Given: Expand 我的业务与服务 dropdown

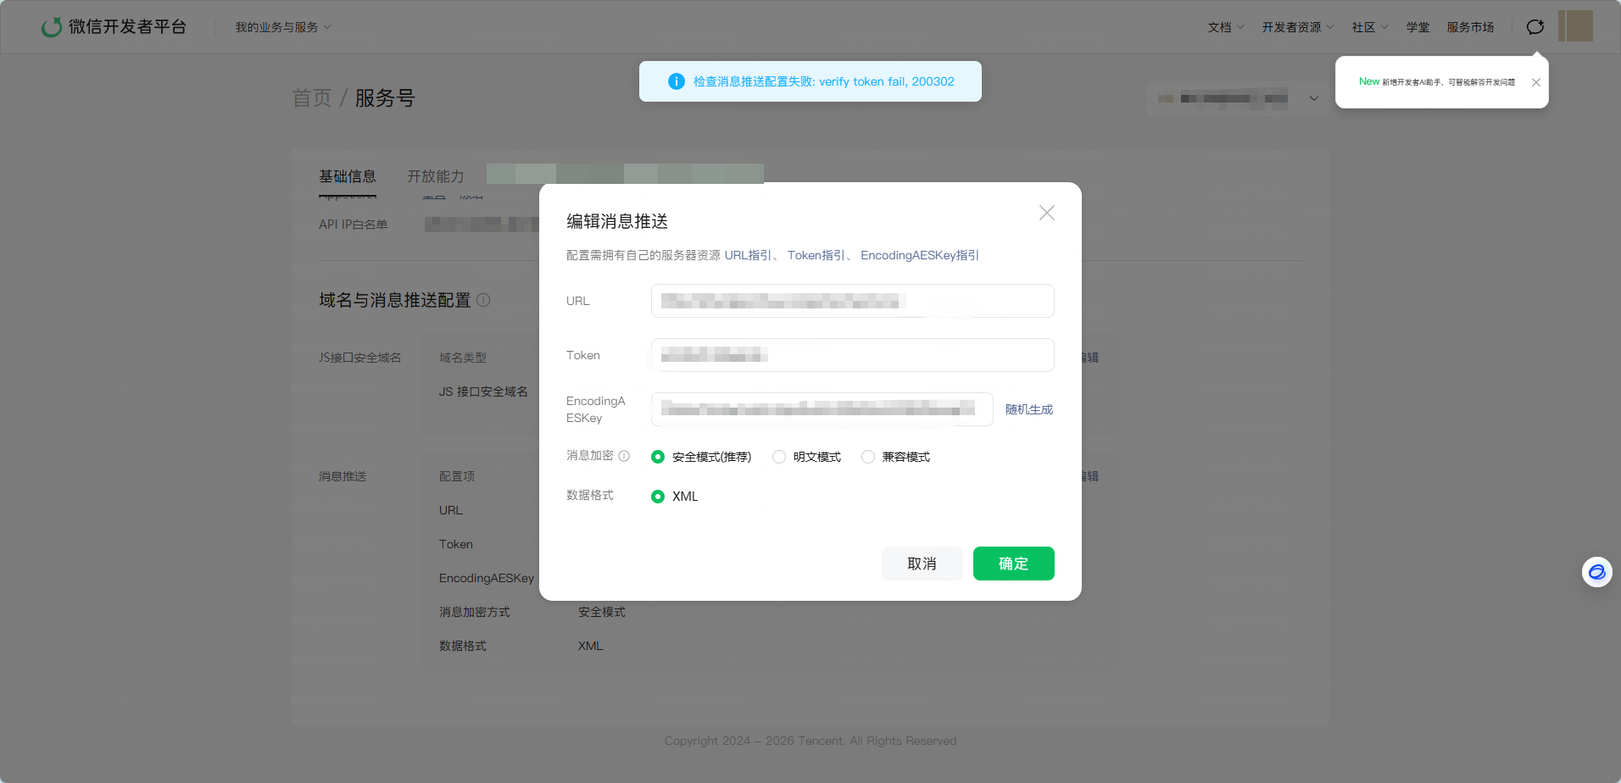Looking at the screenshot, I should (x=283, y=27).
